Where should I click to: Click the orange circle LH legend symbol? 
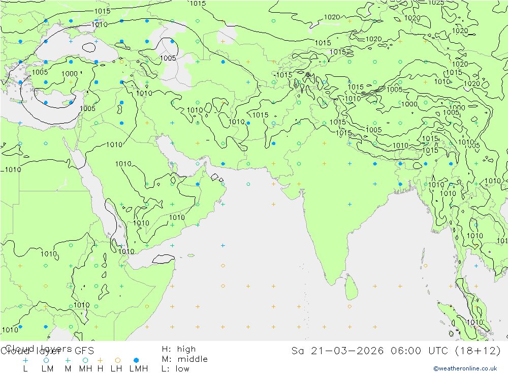tap(118, 360)
